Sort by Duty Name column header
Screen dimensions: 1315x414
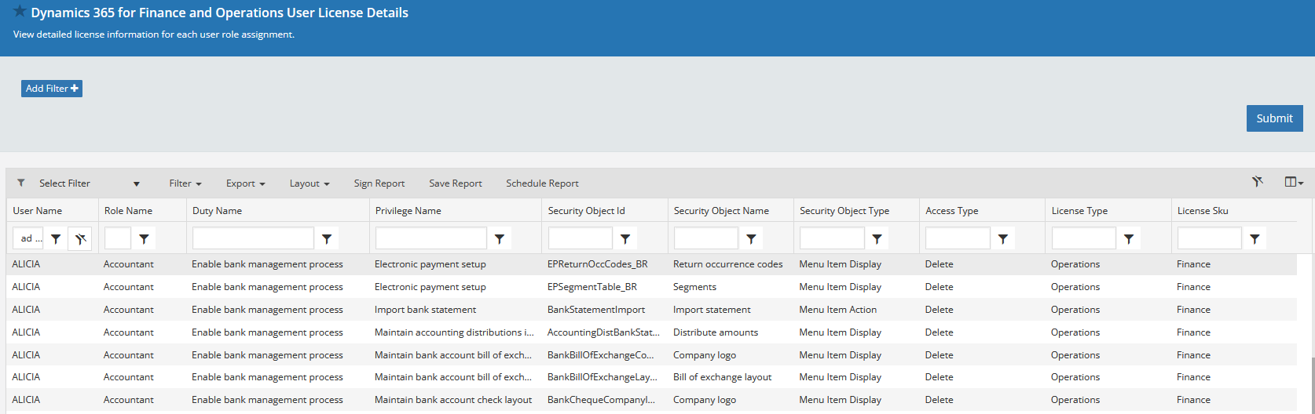(x=218, y=211)
